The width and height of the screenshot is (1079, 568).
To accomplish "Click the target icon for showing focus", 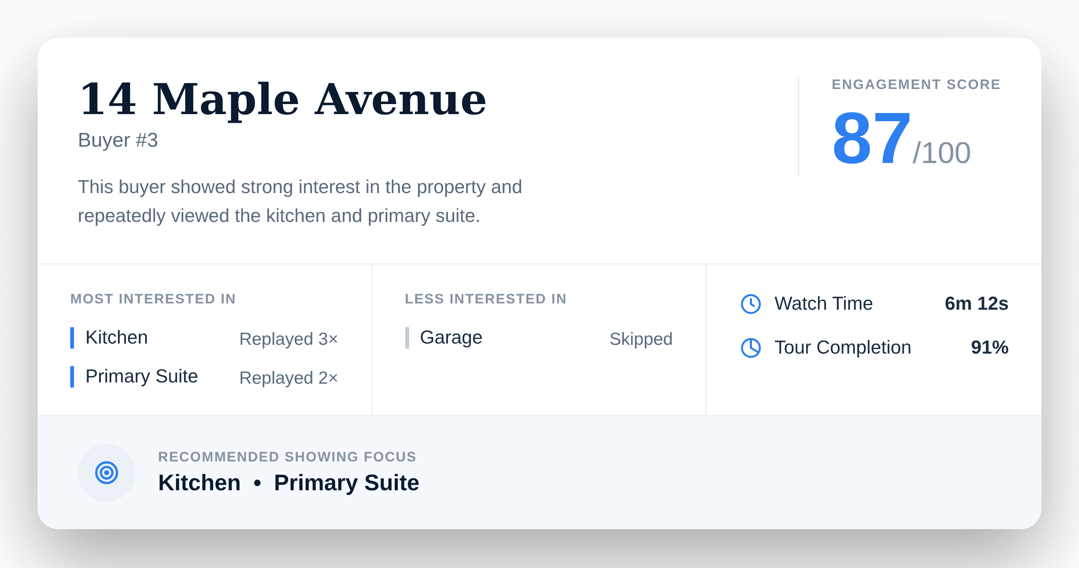I will pos(106,473).
